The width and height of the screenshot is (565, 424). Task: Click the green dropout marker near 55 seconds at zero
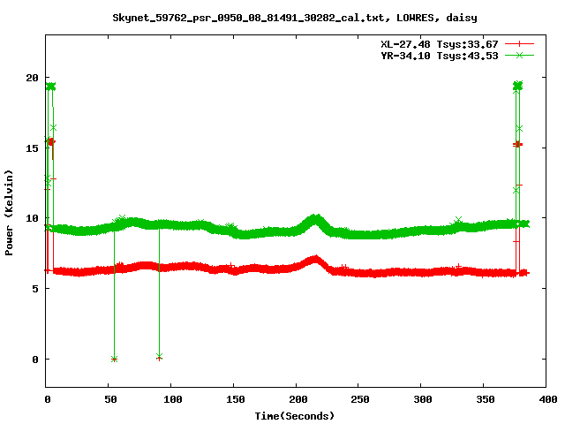(114, 360)
